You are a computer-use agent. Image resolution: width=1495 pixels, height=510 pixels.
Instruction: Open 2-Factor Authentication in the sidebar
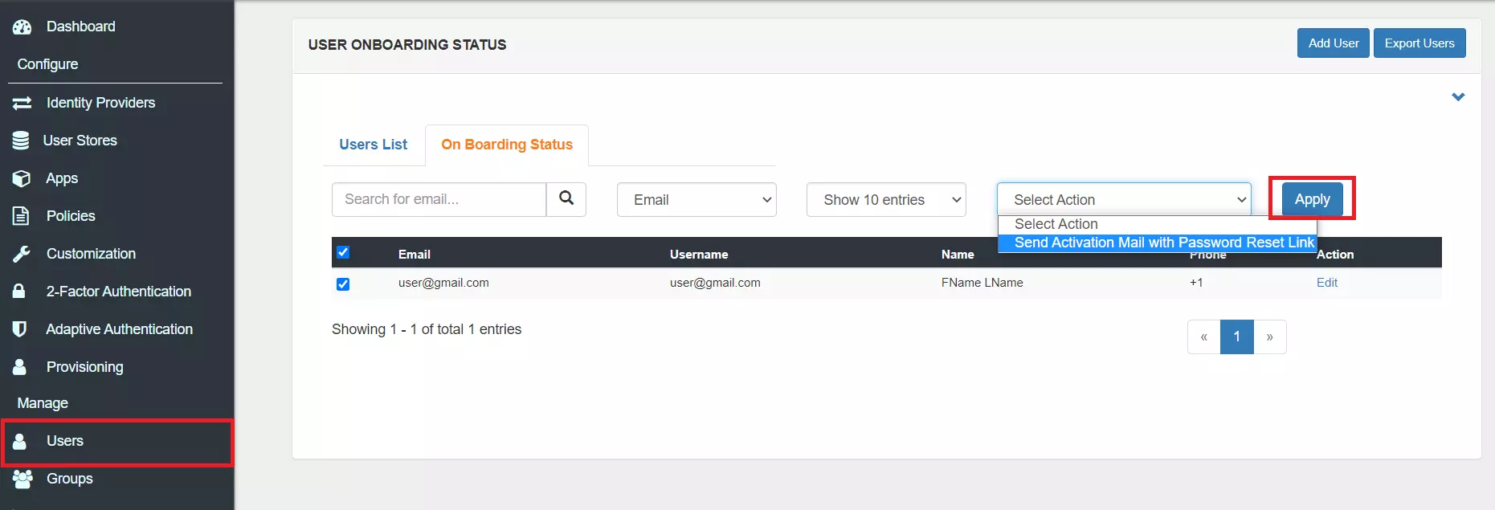pos(118,292)
